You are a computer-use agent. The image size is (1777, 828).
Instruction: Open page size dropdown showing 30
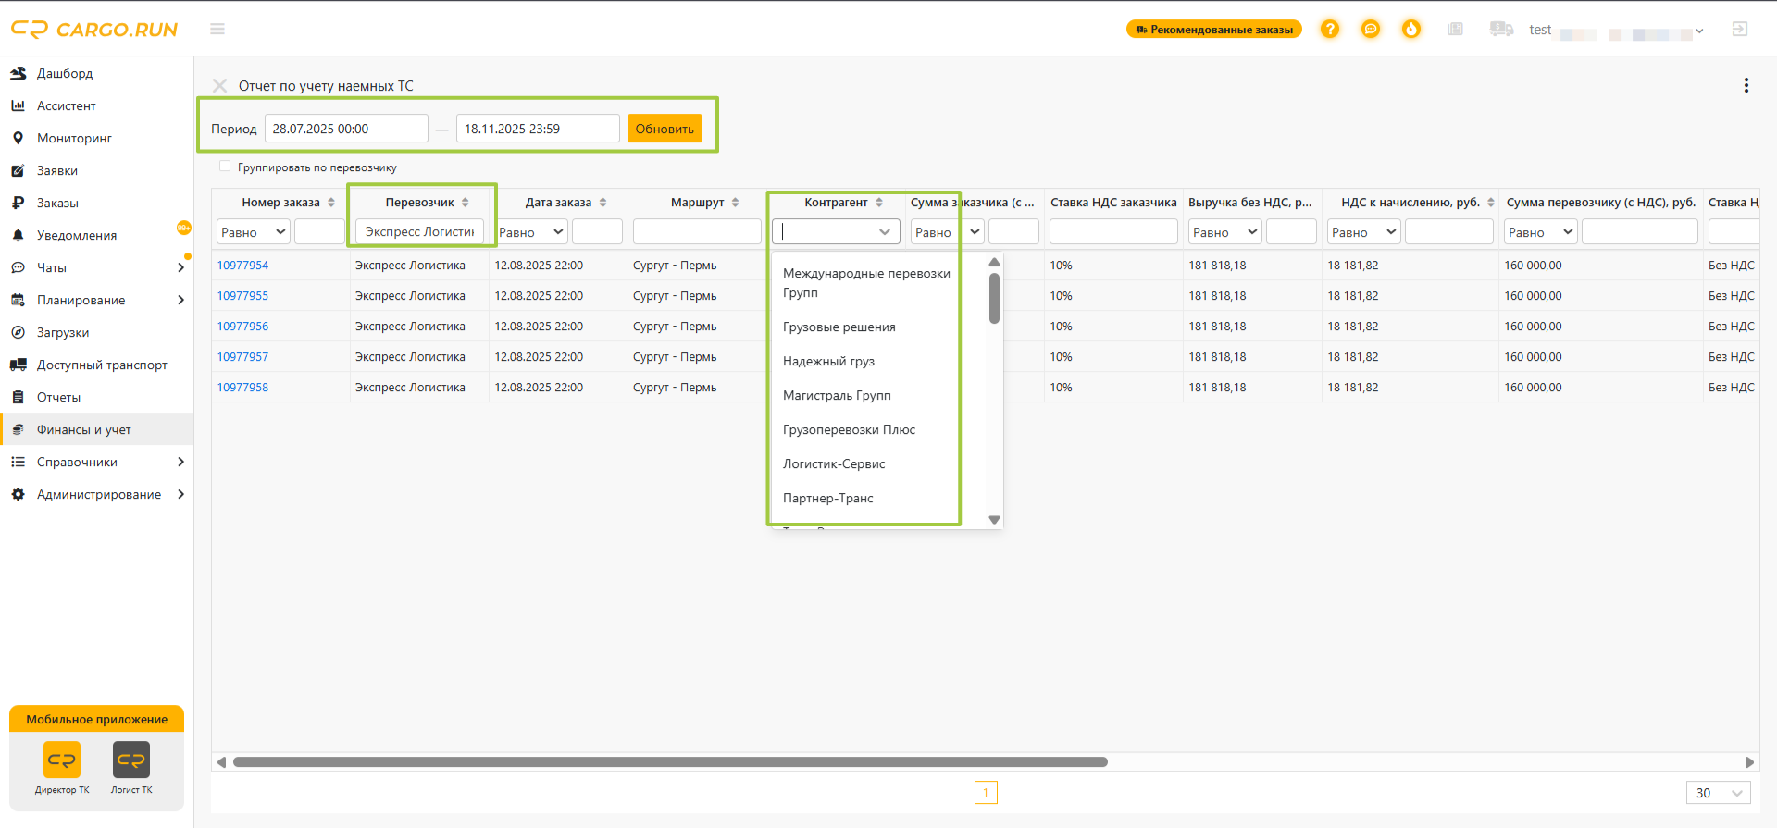[x=1719, y=793]
